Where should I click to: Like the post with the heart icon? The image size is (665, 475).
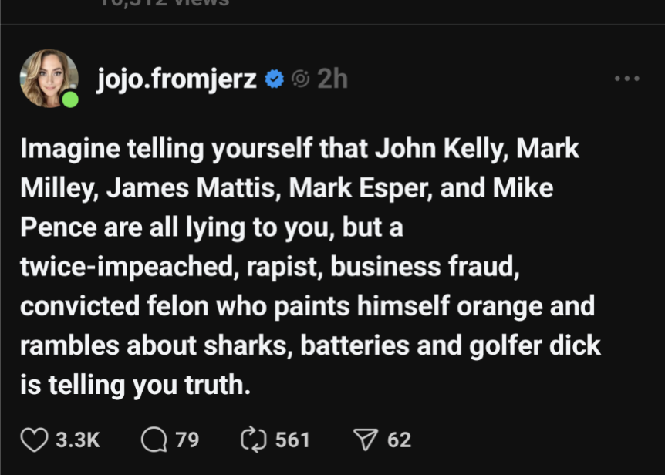pos(35,440)
